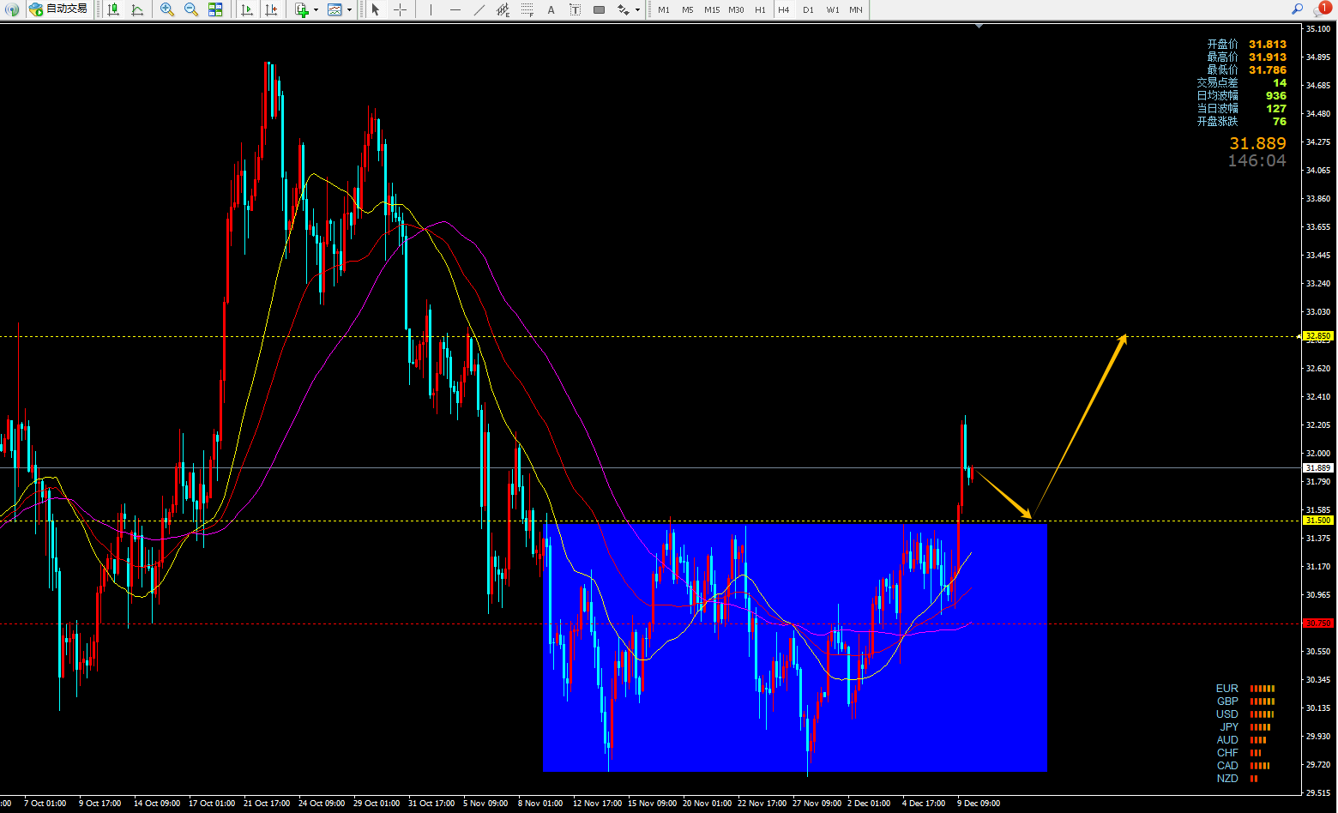Screen dimensions: 1338x813
Task: Click the 31.500 level price tag
Action: click(x=1318, y=521)
